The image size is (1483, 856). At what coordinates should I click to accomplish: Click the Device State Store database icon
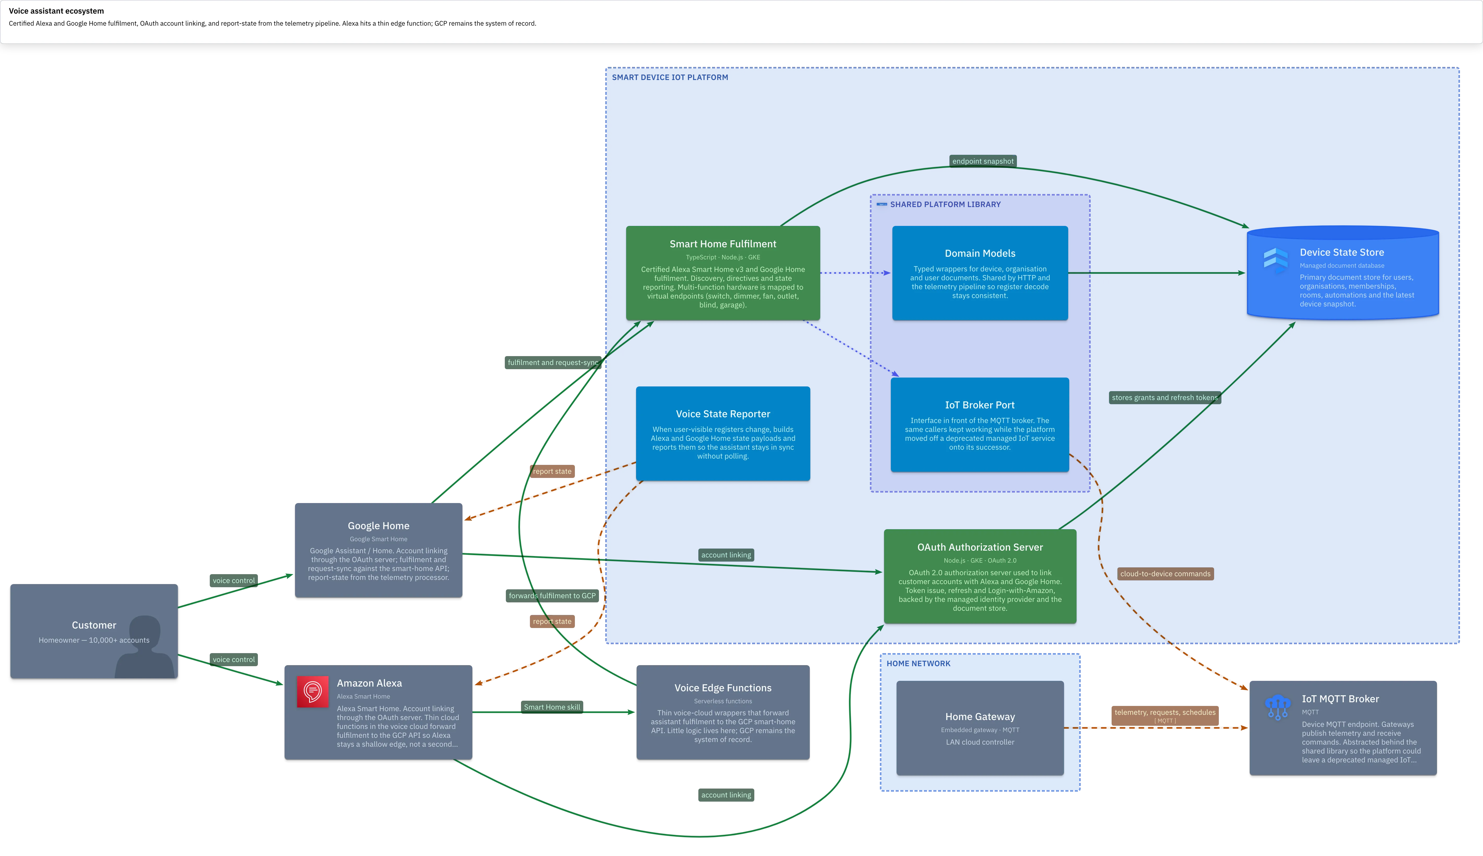1275,260
